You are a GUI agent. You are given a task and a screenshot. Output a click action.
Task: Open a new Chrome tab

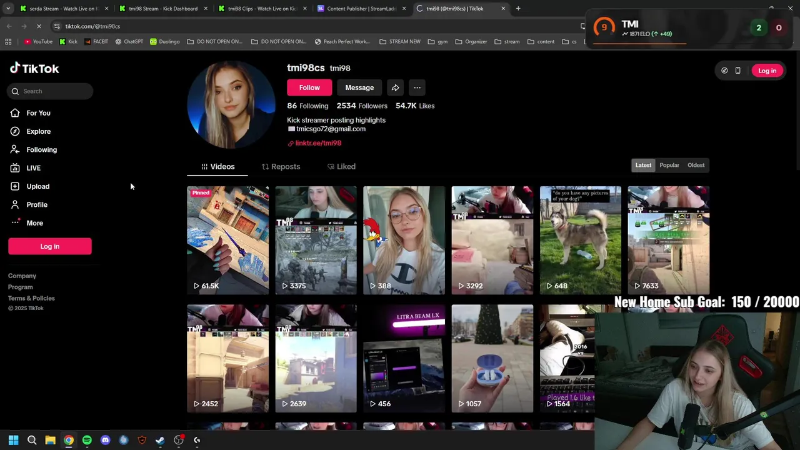(518, 9)
